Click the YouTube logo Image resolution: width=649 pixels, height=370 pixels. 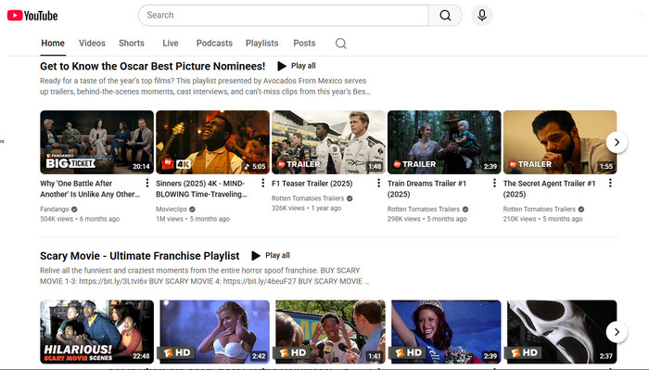tap(32, 16)
